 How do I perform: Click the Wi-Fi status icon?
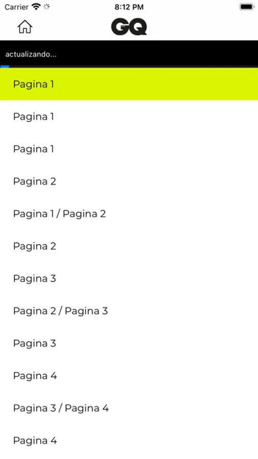[x=36, y=7]
